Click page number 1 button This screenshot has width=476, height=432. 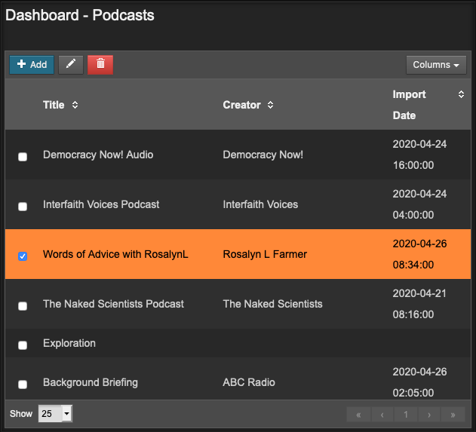[x=406, y=414]
